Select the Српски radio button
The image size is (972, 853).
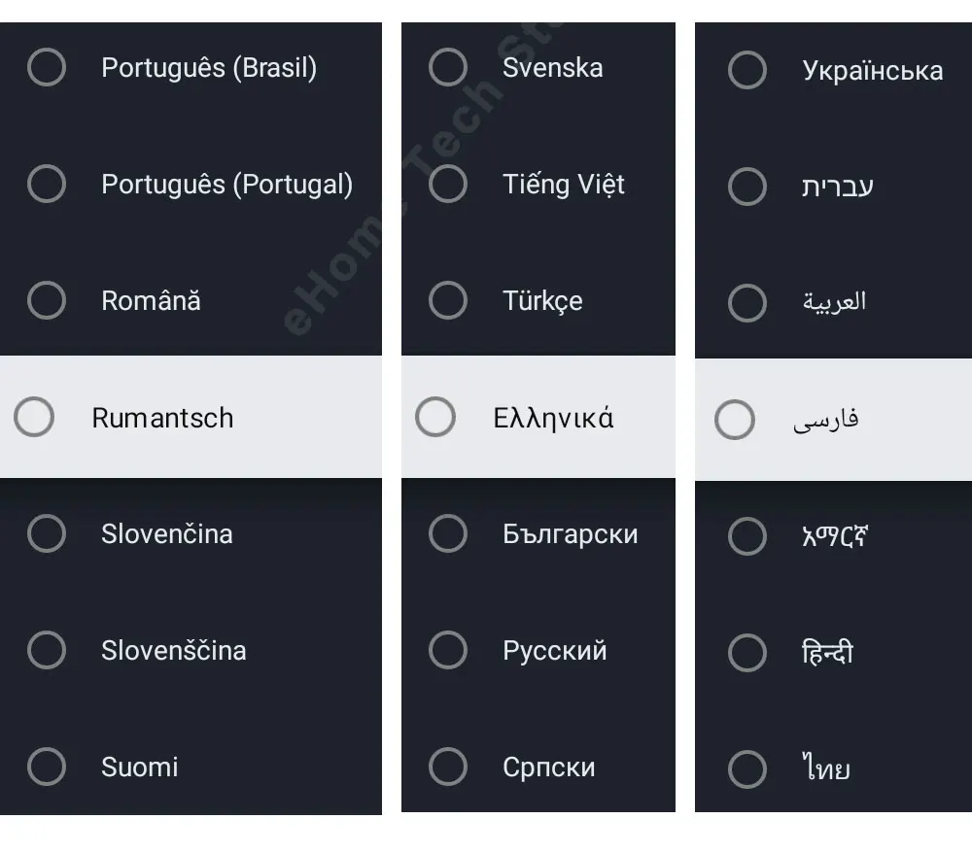click(x=448, y=767)
